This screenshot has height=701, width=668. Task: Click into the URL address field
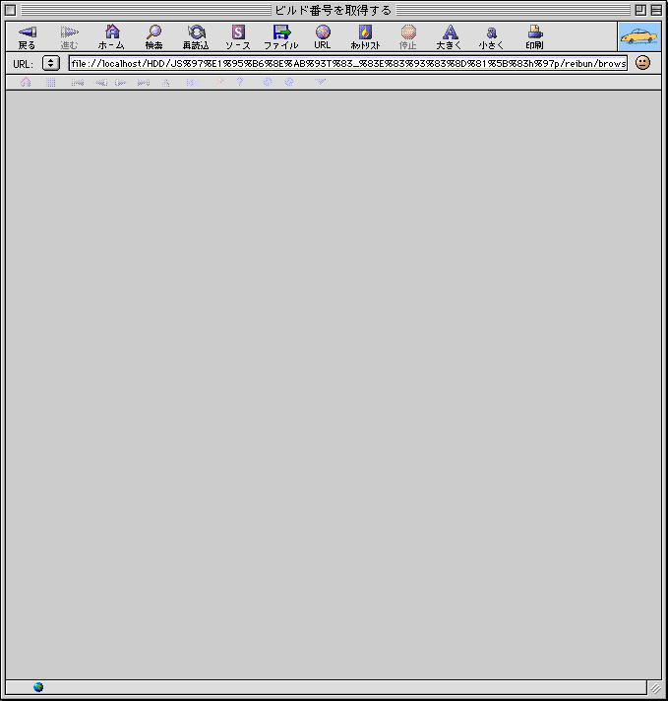[x=348, y=63]
